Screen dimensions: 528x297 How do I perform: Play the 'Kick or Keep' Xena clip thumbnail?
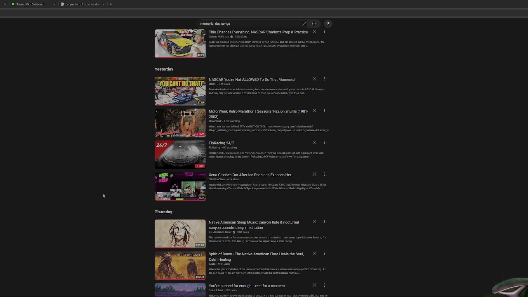pyautogui.click(x=180, y=186)
